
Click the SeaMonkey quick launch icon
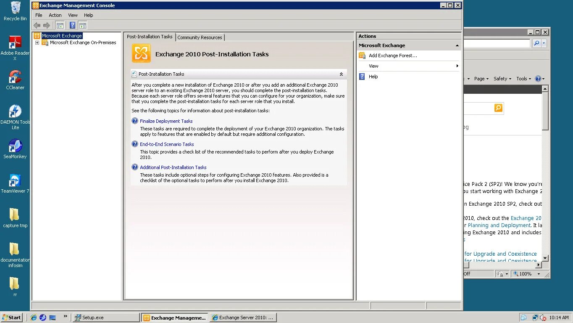(x=43, y=318)
